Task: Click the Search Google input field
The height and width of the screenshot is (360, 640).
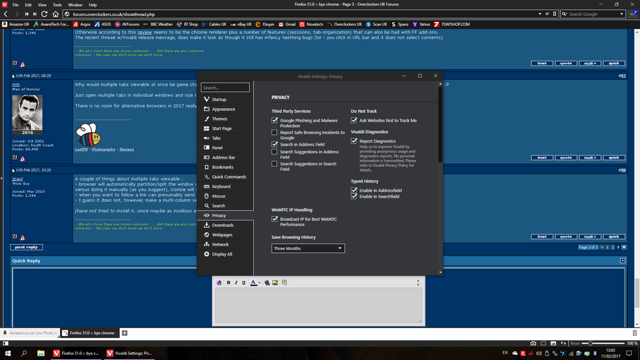Action: coord(594,14)
